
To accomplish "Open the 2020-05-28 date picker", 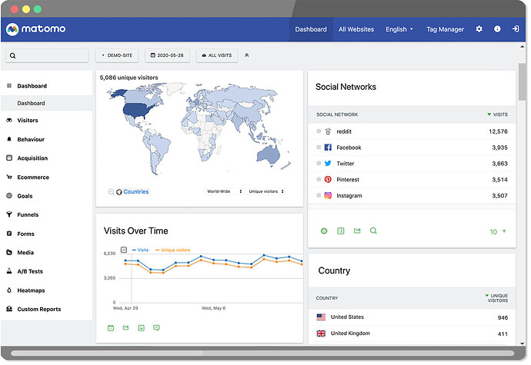I will 167,55.
